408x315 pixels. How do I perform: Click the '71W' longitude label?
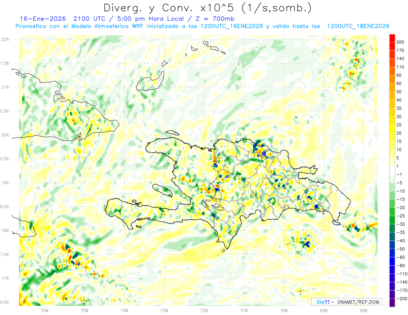click(244, 310)
